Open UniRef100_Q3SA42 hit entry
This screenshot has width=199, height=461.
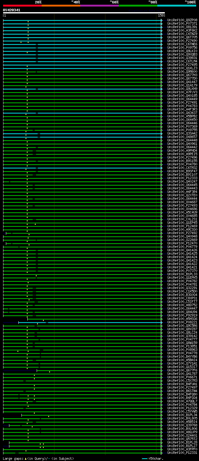(182, 134)
